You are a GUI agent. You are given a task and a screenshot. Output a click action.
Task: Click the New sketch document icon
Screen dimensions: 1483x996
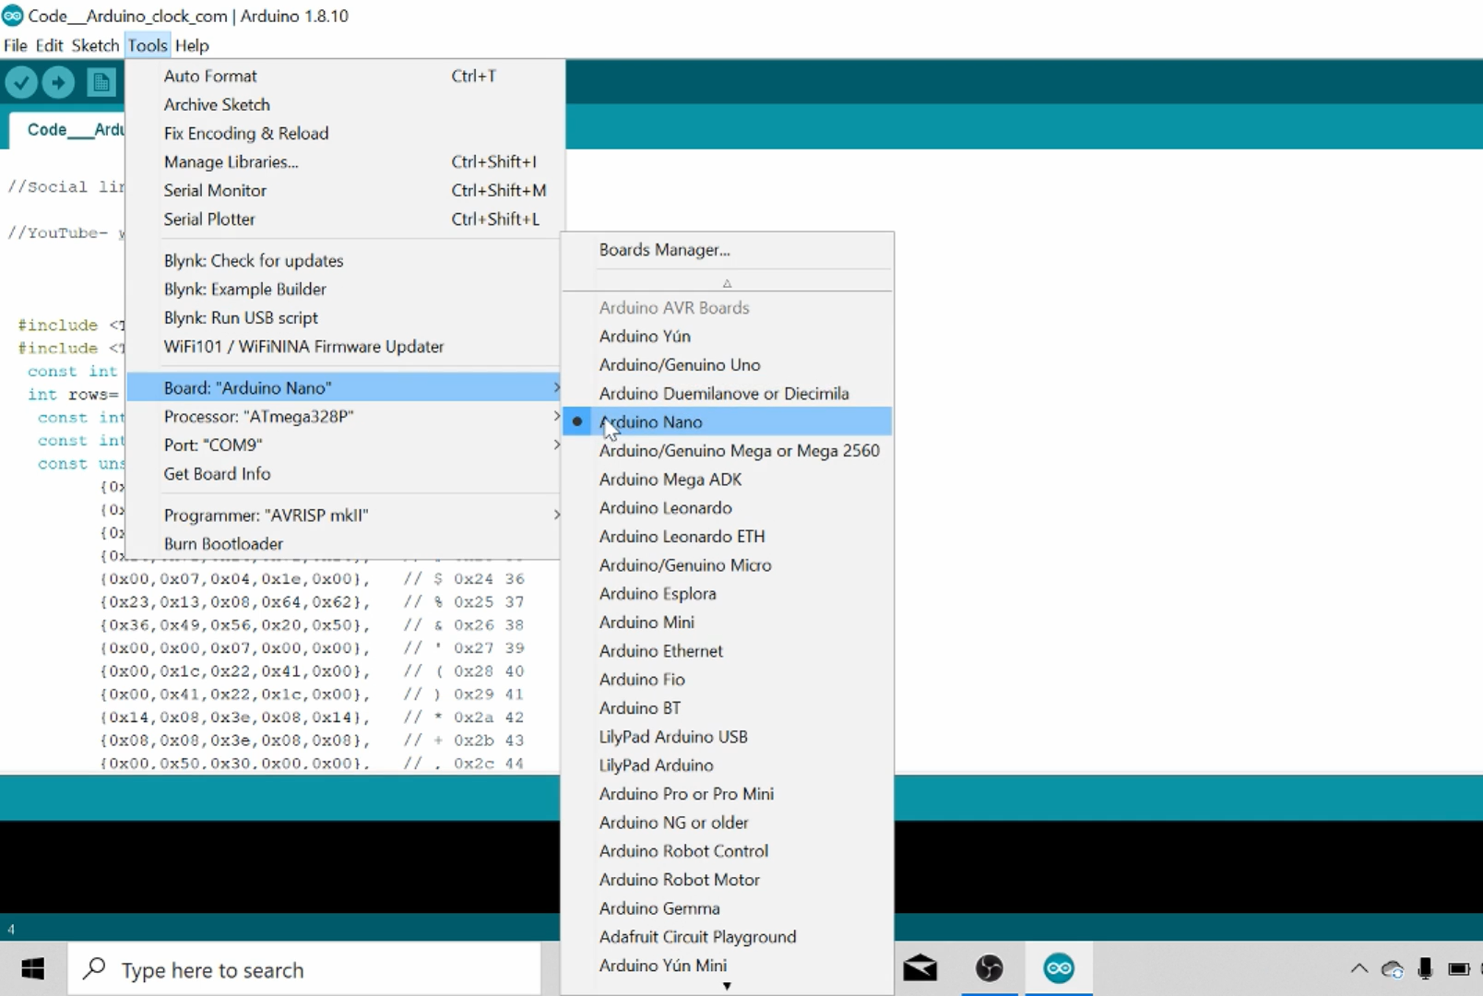(101, 82)
